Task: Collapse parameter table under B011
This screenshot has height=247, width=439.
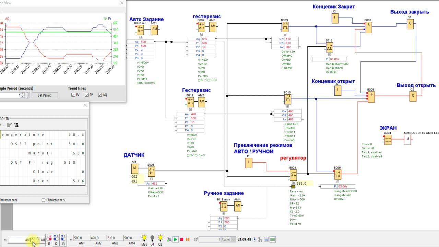Action: pyautogui.click(x=190, y=110)
